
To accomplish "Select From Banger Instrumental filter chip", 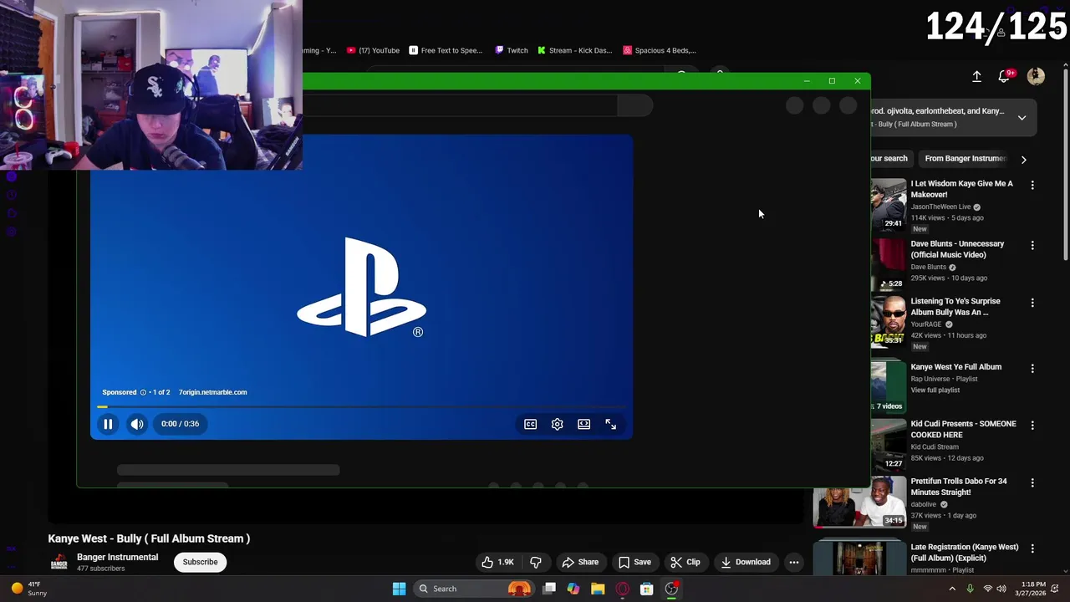I will coord(964,158).
